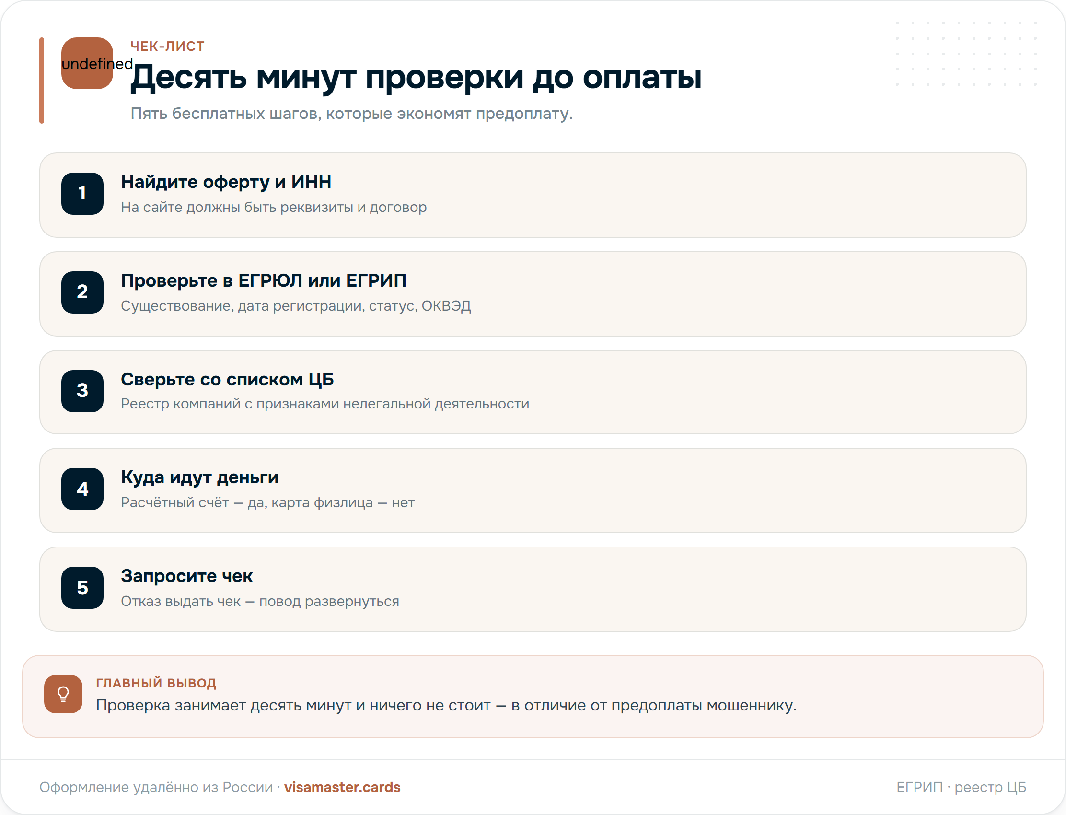Click the title 'Десять минут проверки до оплаты'
The width and height of the screenshot is (1066, 815).
(x=416, y=78)
